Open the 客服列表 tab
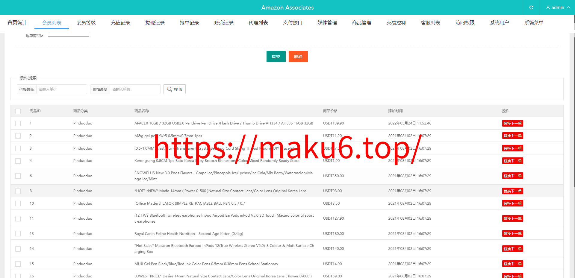Viewport: 575px width, 278px height. click(x=430, y=22)
